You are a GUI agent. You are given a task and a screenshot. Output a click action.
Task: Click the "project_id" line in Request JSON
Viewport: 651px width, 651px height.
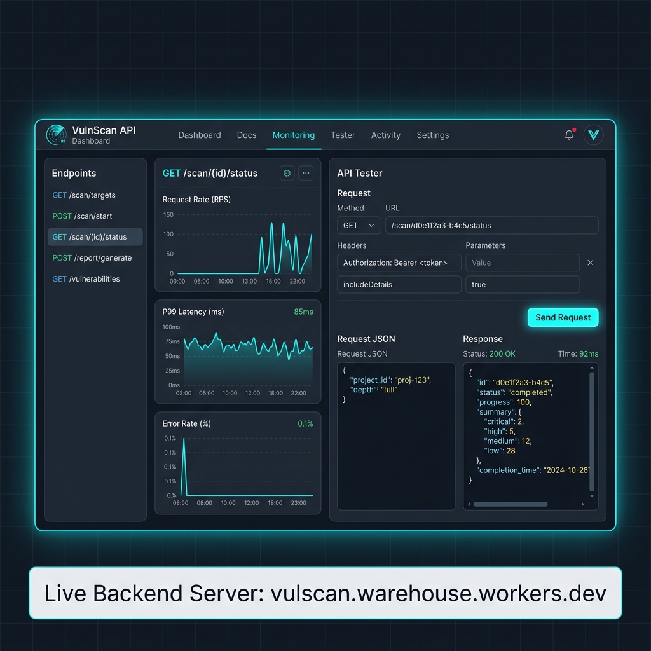coord(390,380)
